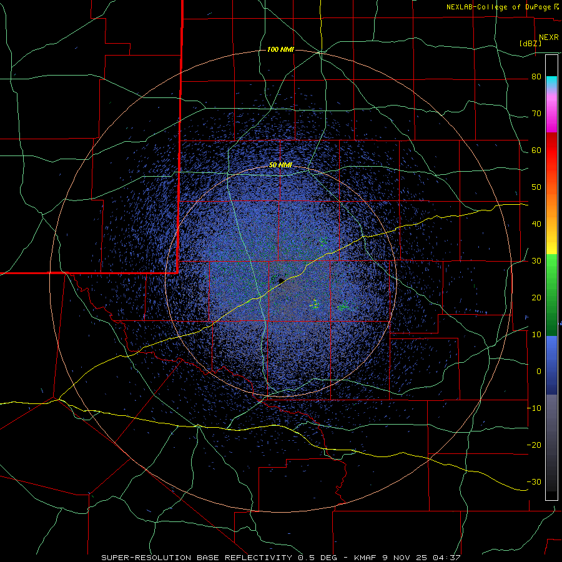This screenshot has width=562, height=562.
Task: Click the [dBZ] unit label
Action: click(x=530, y=44)
